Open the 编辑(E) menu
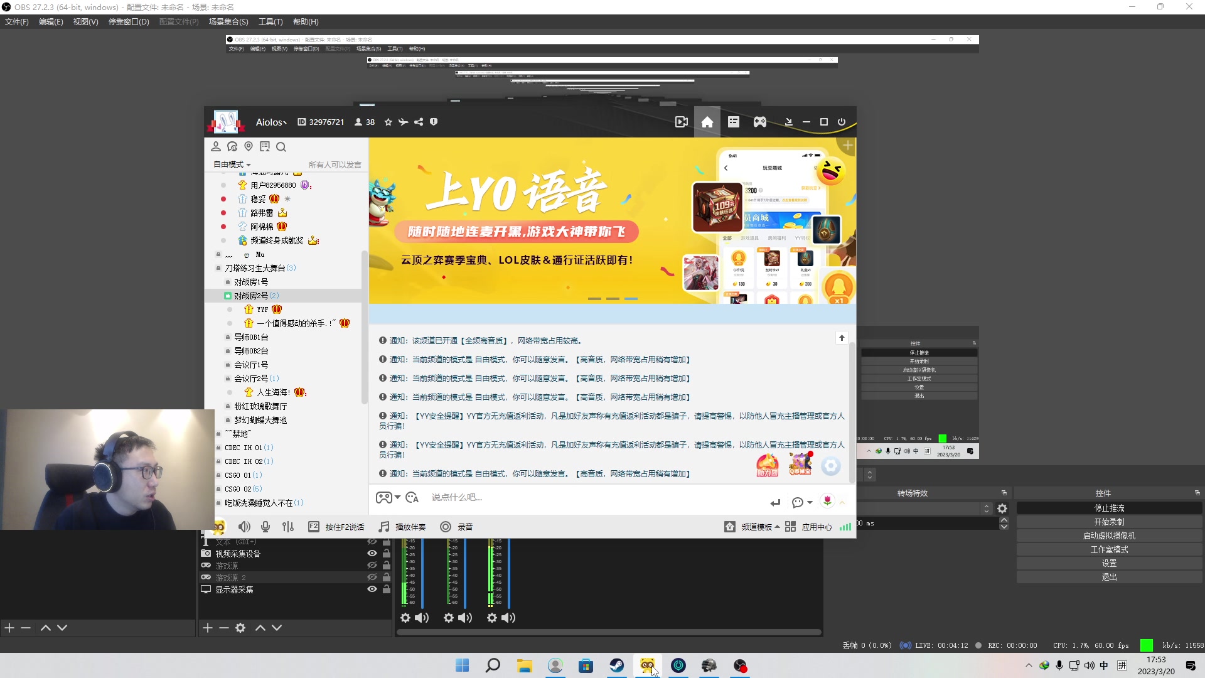Image resolution: width=1205 pixels, height=678 pixels. pos(51,22)
